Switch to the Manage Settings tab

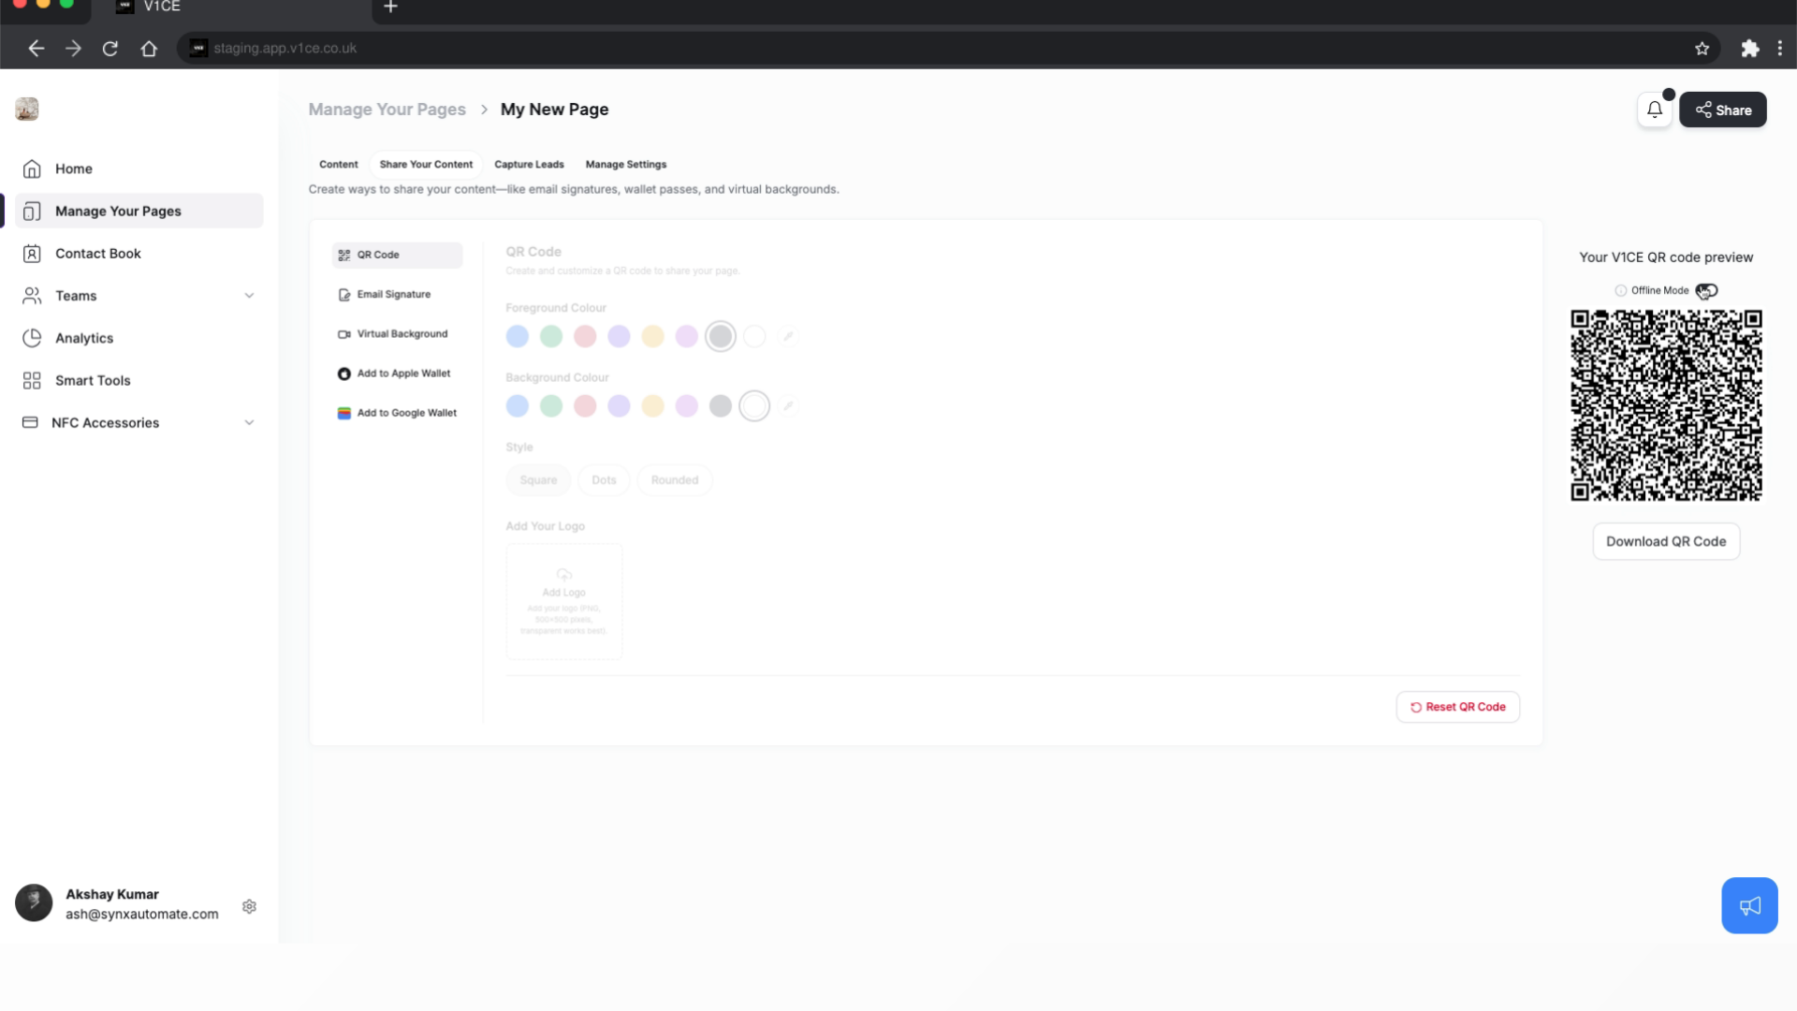pyautogui.click(x=626, y=164)
